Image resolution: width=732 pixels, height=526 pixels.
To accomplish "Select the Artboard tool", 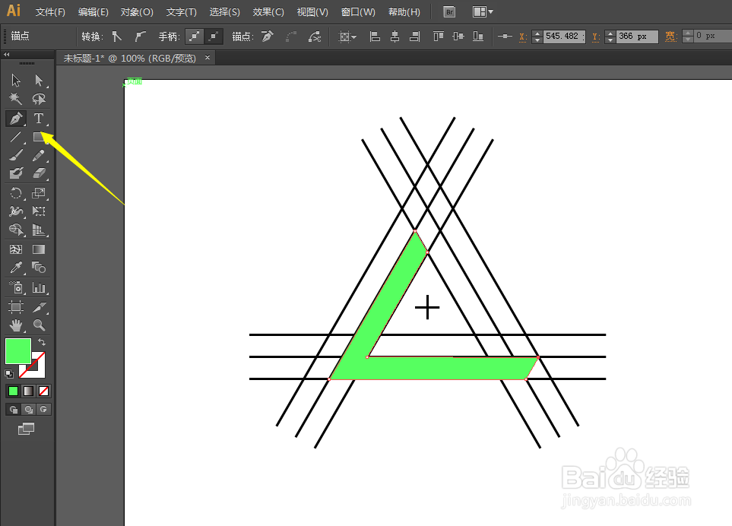I will pyautogui.click(x=16, y=307).
